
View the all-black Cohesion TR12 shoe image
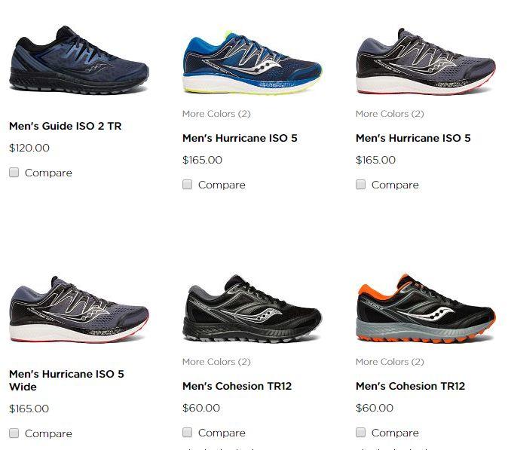[252, 308]
